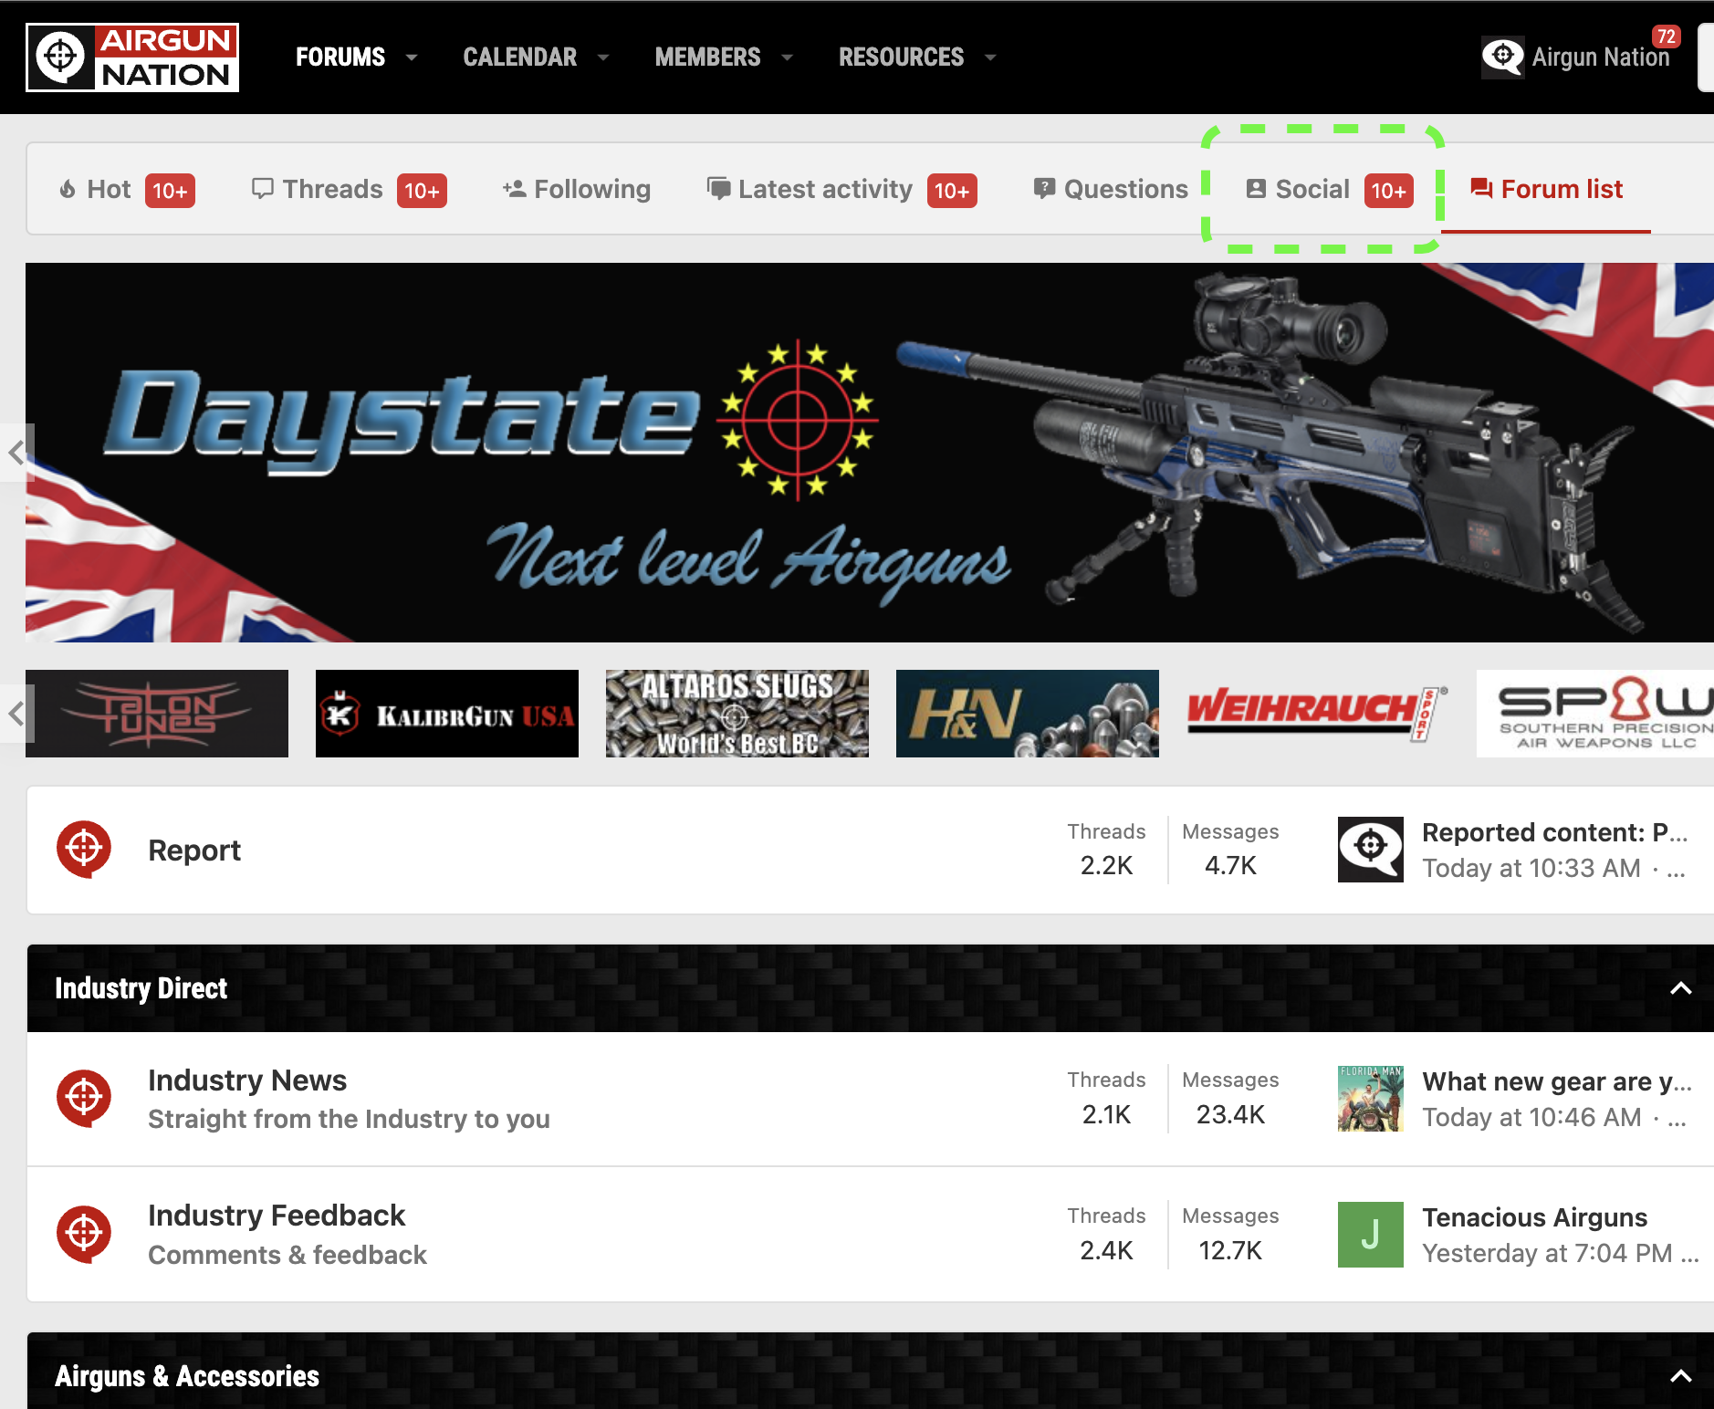Click the flame icon beside Hot
Viewport: 1714px width, 1409px height.
pos(68,190)
